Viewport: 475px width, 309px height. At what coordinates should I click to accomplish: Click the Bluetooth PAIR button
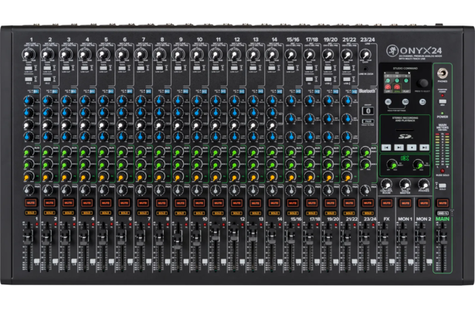pos(368,121)
